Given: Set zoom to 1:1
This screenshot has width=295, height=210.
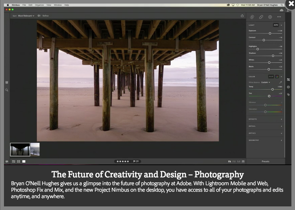Looking at the screenshot, I should coord(239,162).
